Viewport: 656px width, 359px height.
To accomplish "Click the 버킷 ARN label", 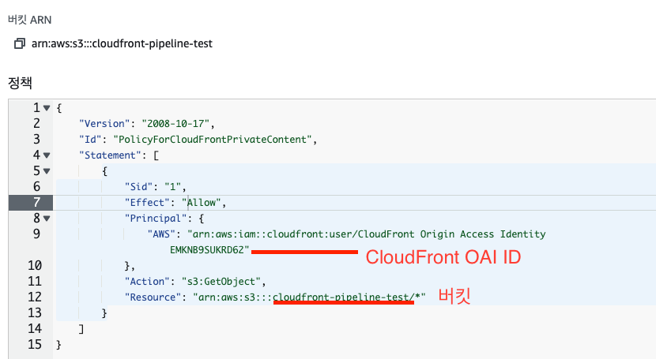I will tap(30, 20).
